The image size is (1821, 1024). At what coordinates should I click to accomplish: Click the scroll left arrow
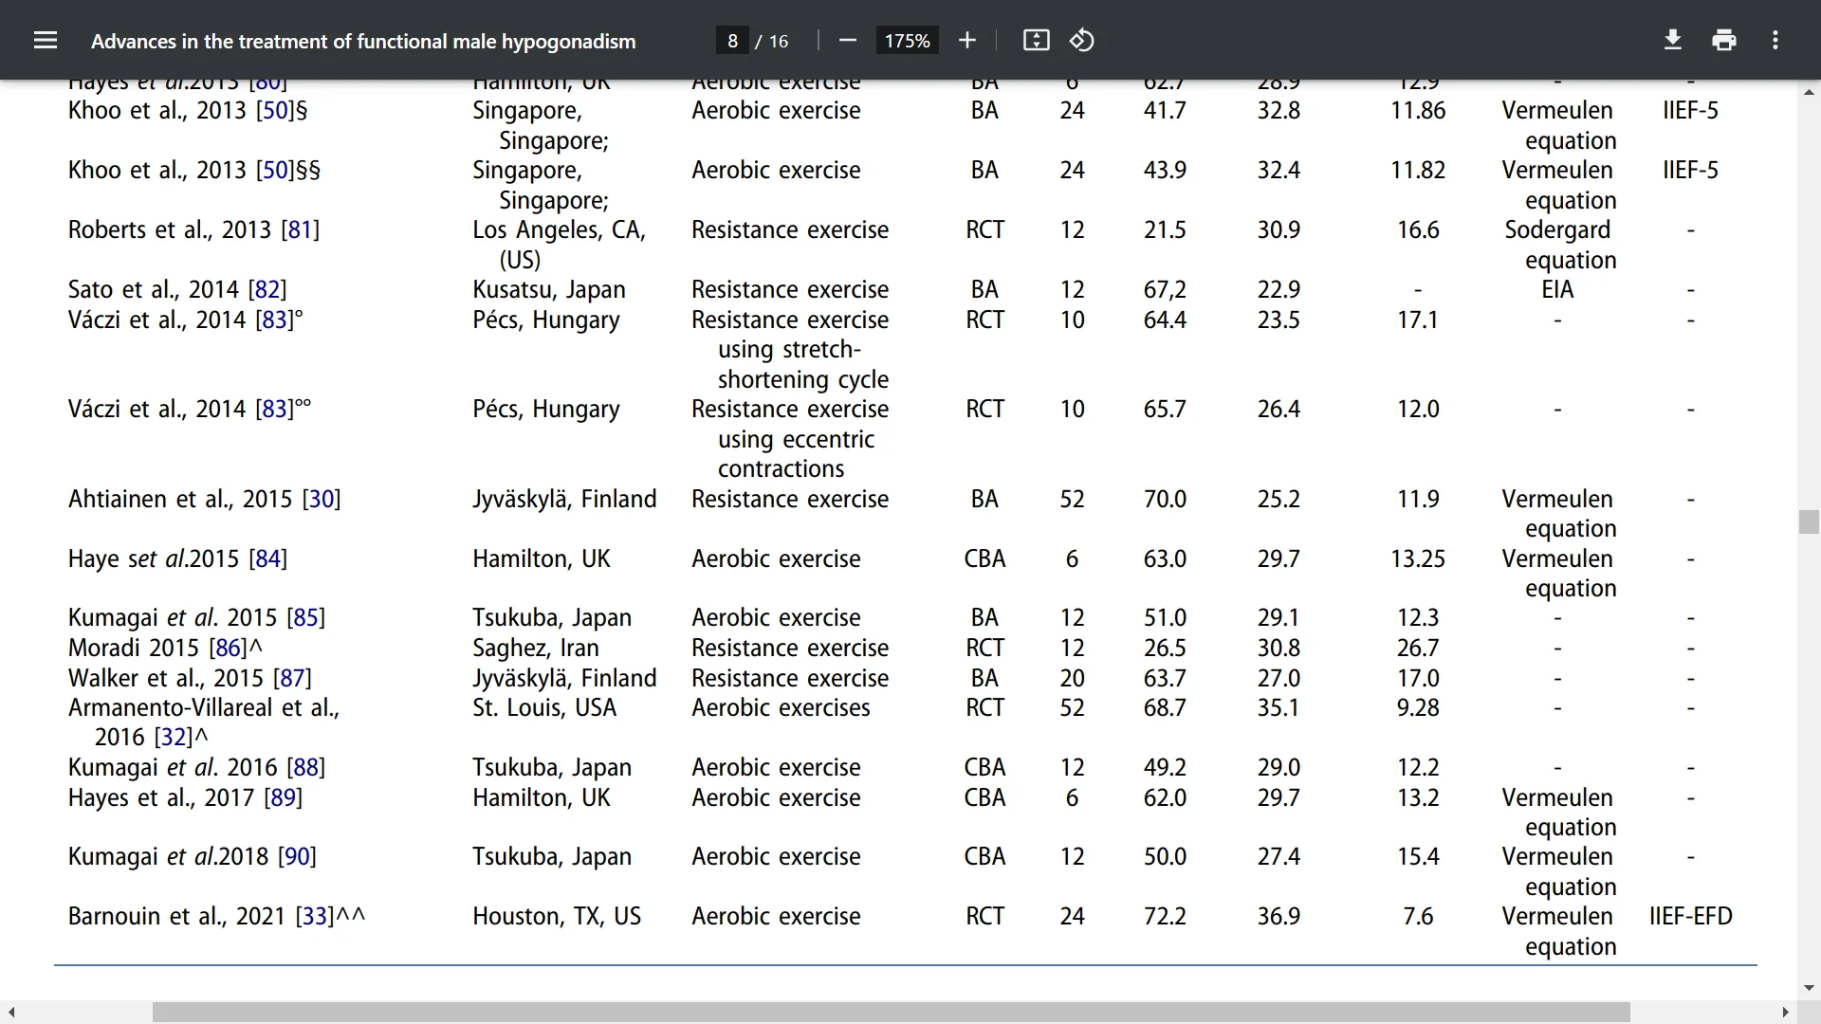pos(11,1013)
